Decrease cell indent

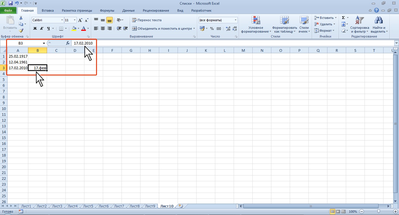tap(119, 29)
